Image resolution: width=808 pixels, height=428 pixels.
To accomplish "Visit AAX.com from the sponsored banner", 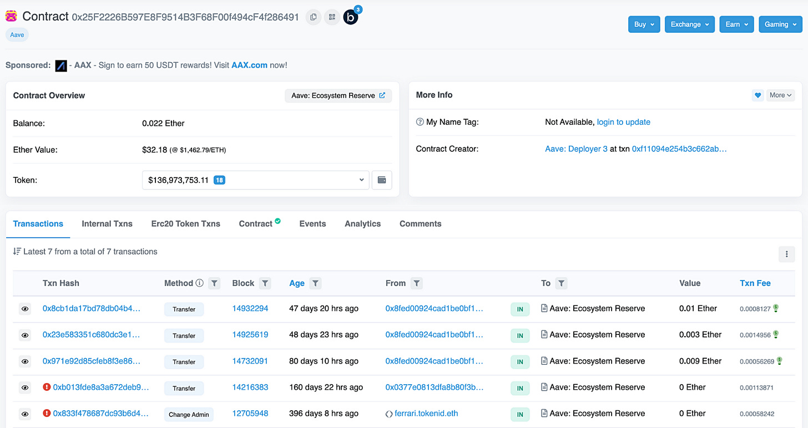I will tap(249, 65).
